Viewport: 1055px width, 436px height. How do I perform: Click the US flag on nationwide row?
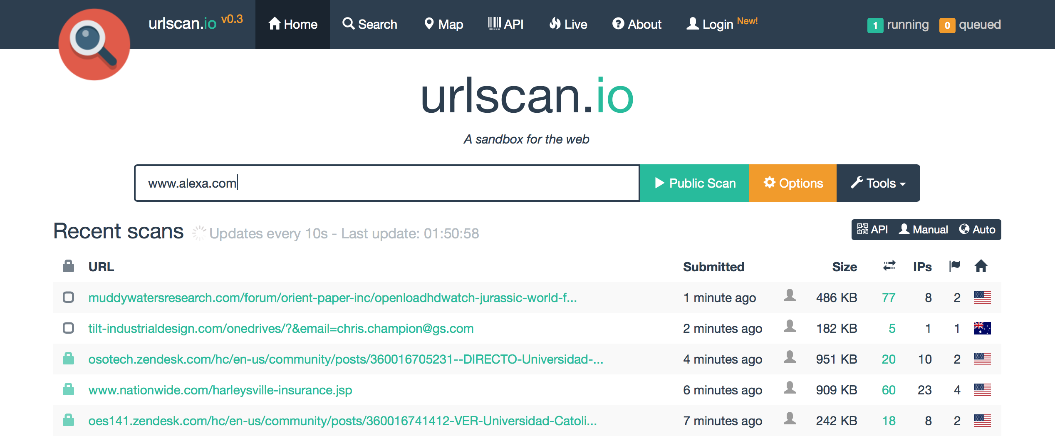(982, 390)
